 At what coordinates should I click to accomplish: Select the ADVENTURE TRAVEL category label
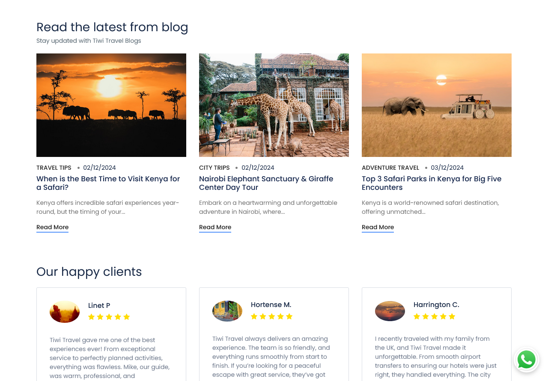(390, 168)
